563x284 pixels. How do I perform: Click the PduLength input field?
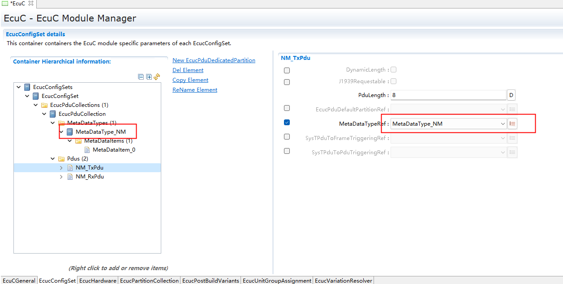click(x=448, y=95)
